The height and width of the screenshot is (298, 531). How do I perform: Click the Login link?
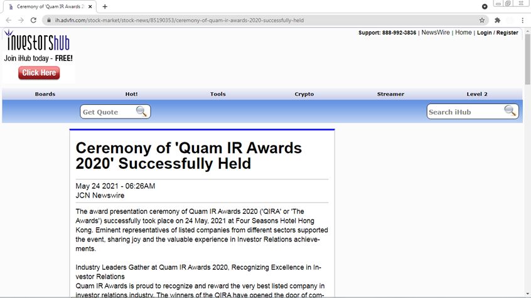[x=485, y=33]
